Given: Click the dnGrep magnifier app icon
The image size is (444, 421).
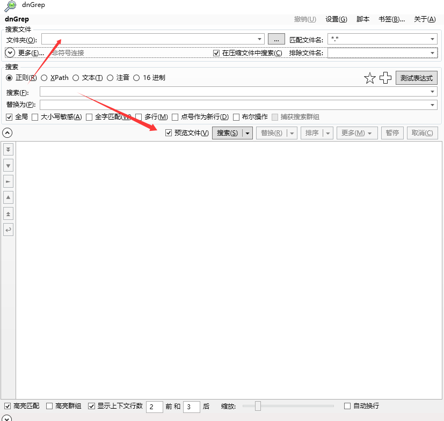Looking at the screenshot, I should pyautogui.click(x=10, y=6).
